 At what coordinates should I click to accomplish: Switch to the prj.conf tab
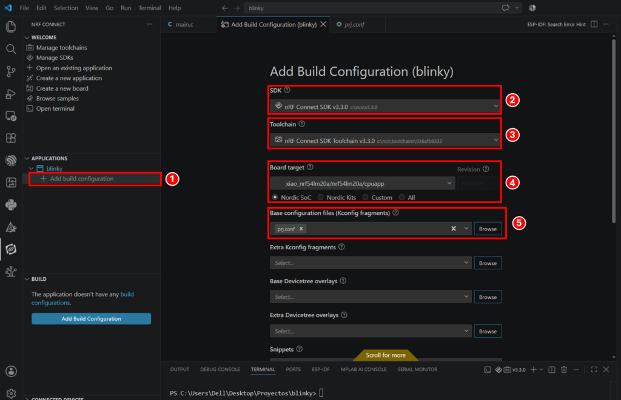pos(354,24)
